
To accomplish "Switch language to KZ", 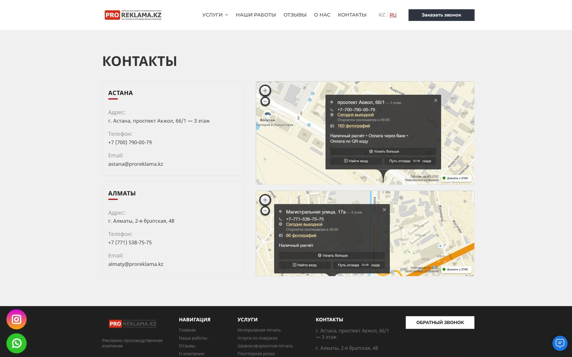I will (x=382, y=15).
